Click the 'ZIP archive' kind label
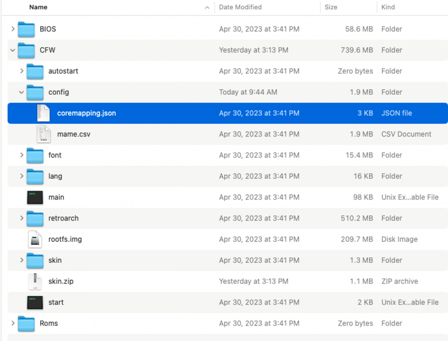The width and height of the screenshot is (448, 341). tap(399, 281)
